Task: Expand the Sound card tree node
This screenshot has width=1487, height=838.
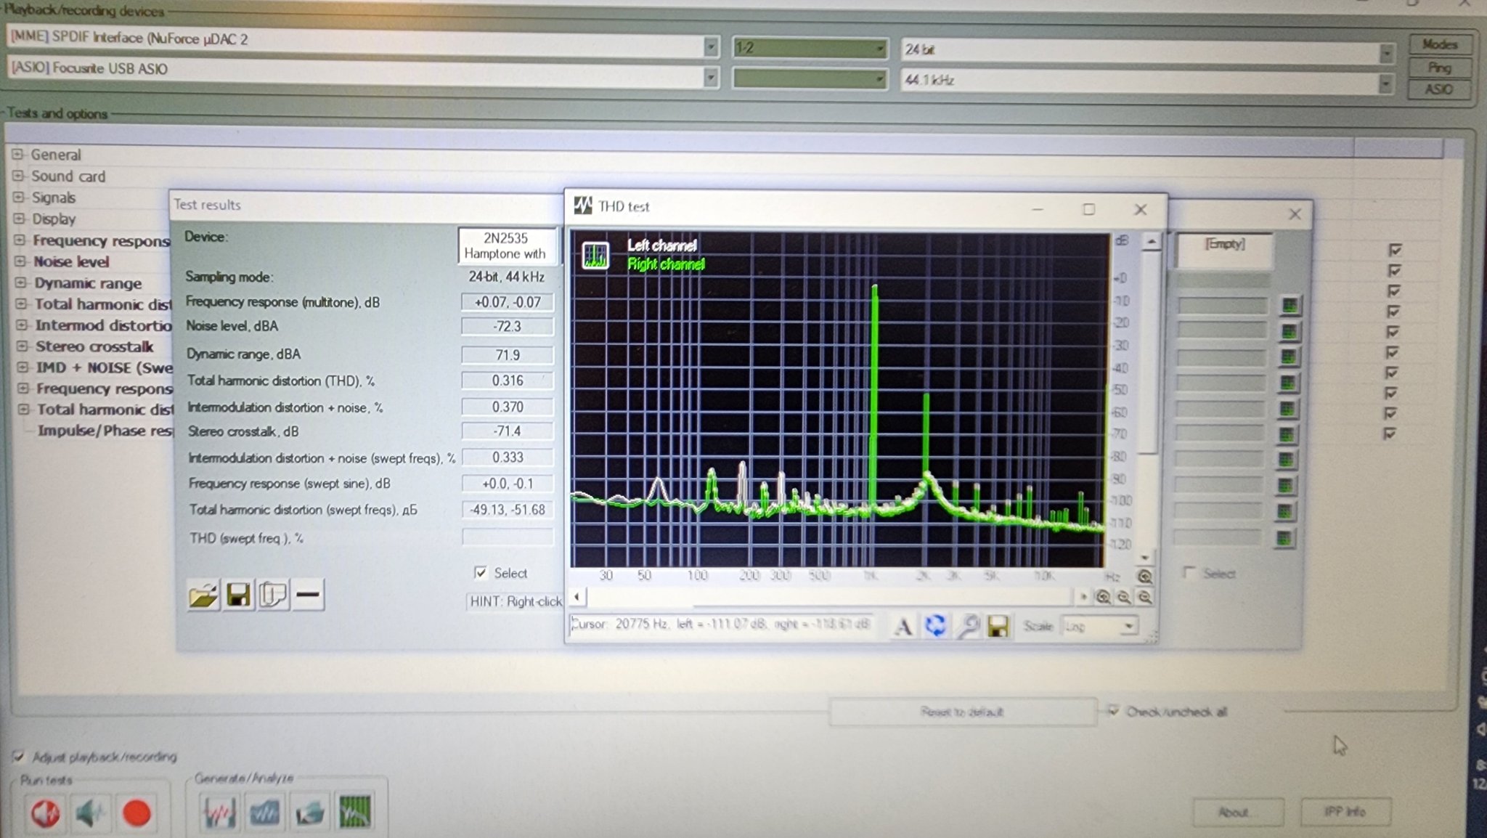Action: point(18,175)
